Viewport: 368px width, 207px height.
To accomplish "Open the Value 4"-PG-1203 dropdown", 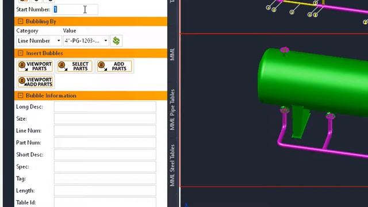I will (86, 41).
